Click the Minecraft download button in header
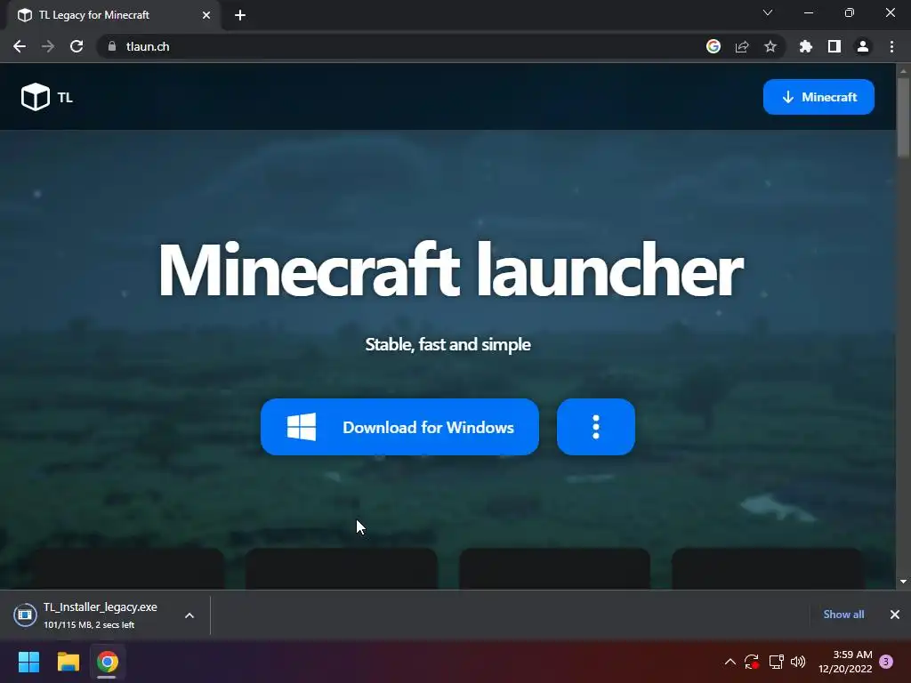 (x=818, y=97)
